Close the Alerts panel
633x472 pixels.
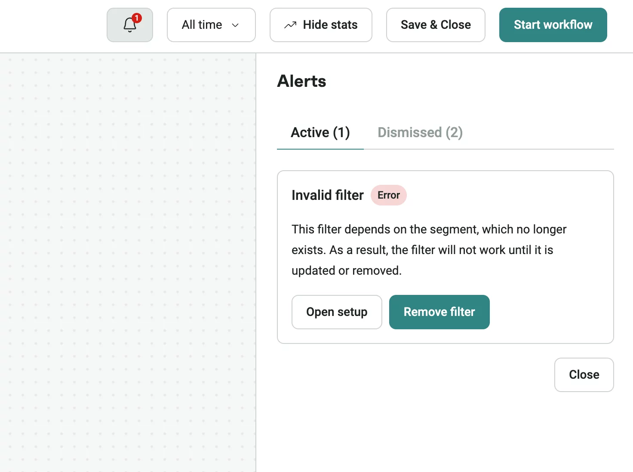584,375
